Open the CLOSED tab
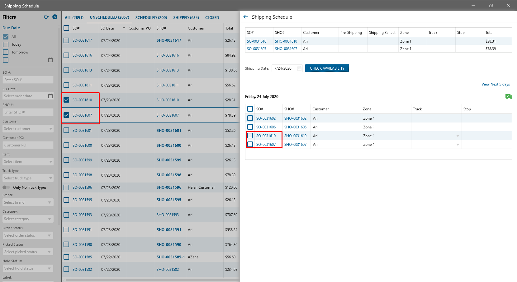The image size is (517, 282). 212,18
